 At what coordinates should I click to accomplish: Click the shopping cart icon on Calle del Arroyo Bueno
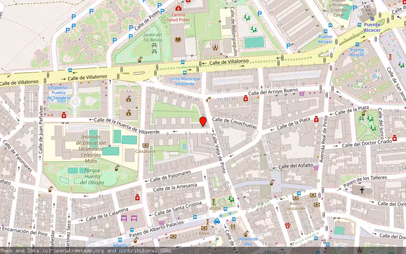click(x=302, y=93)
